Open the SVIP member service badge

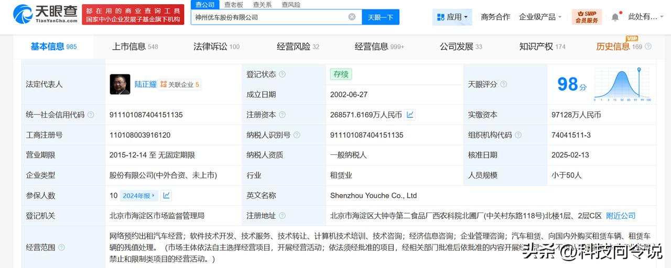[587, 17]
